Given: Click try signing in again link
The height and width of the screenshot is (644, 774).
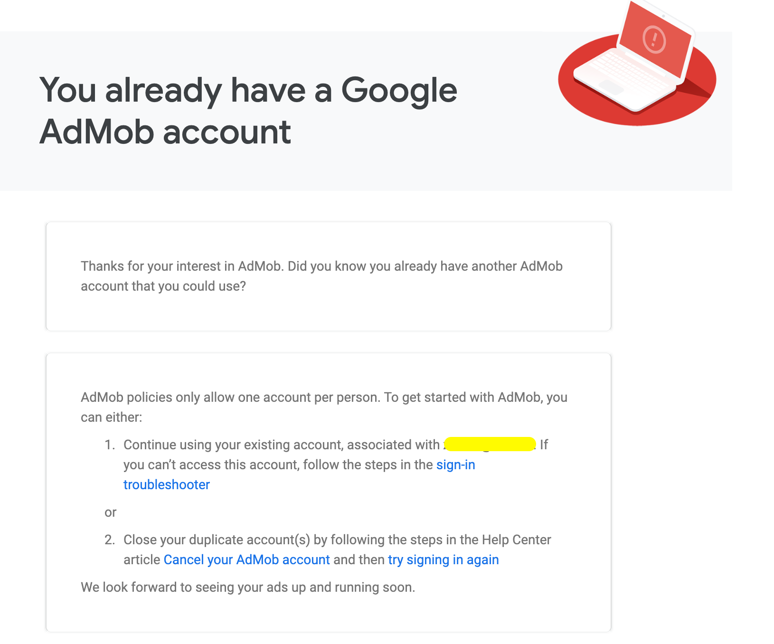Looking at the screenshot, I should [x=443, y=560].
